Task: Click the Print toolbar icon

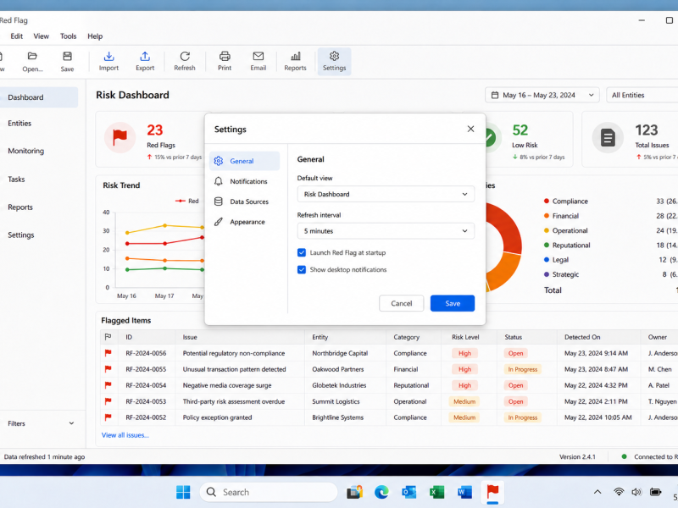Action: tap(225, 57)
